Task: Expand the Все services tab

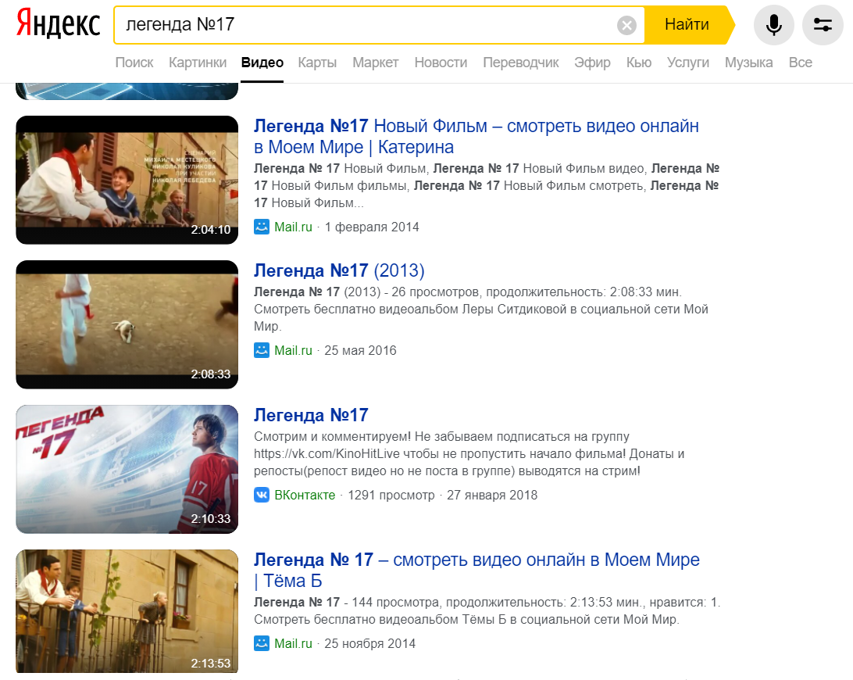Action: (800, 63)
